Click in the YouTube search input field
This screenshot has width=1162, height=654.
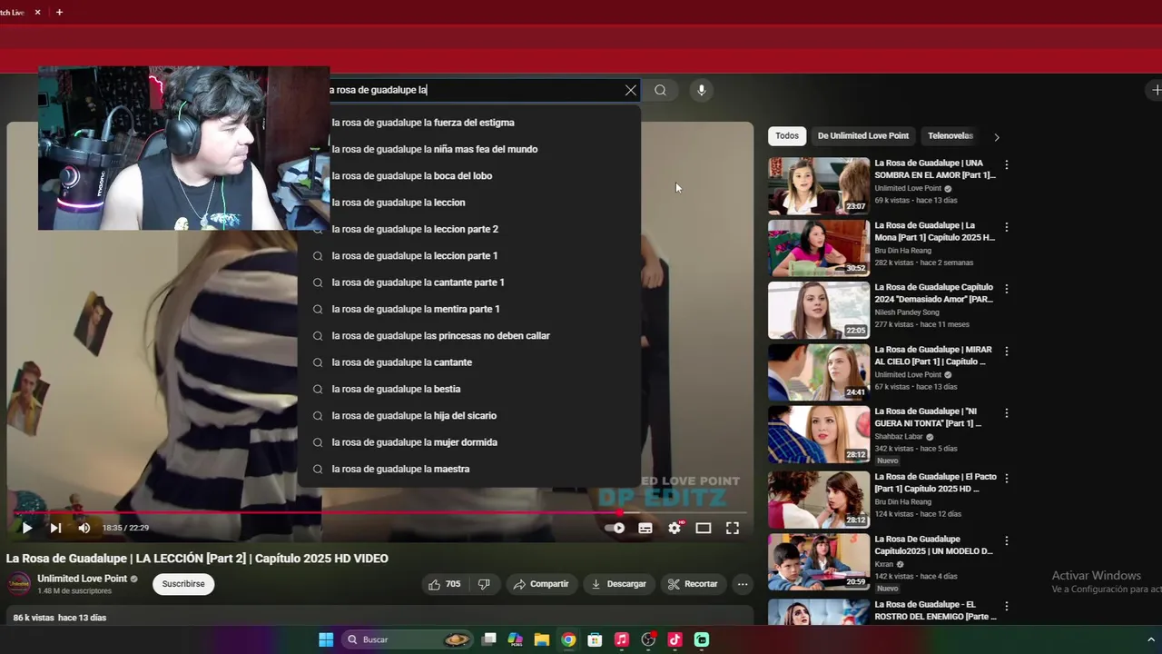coord(477,90)
